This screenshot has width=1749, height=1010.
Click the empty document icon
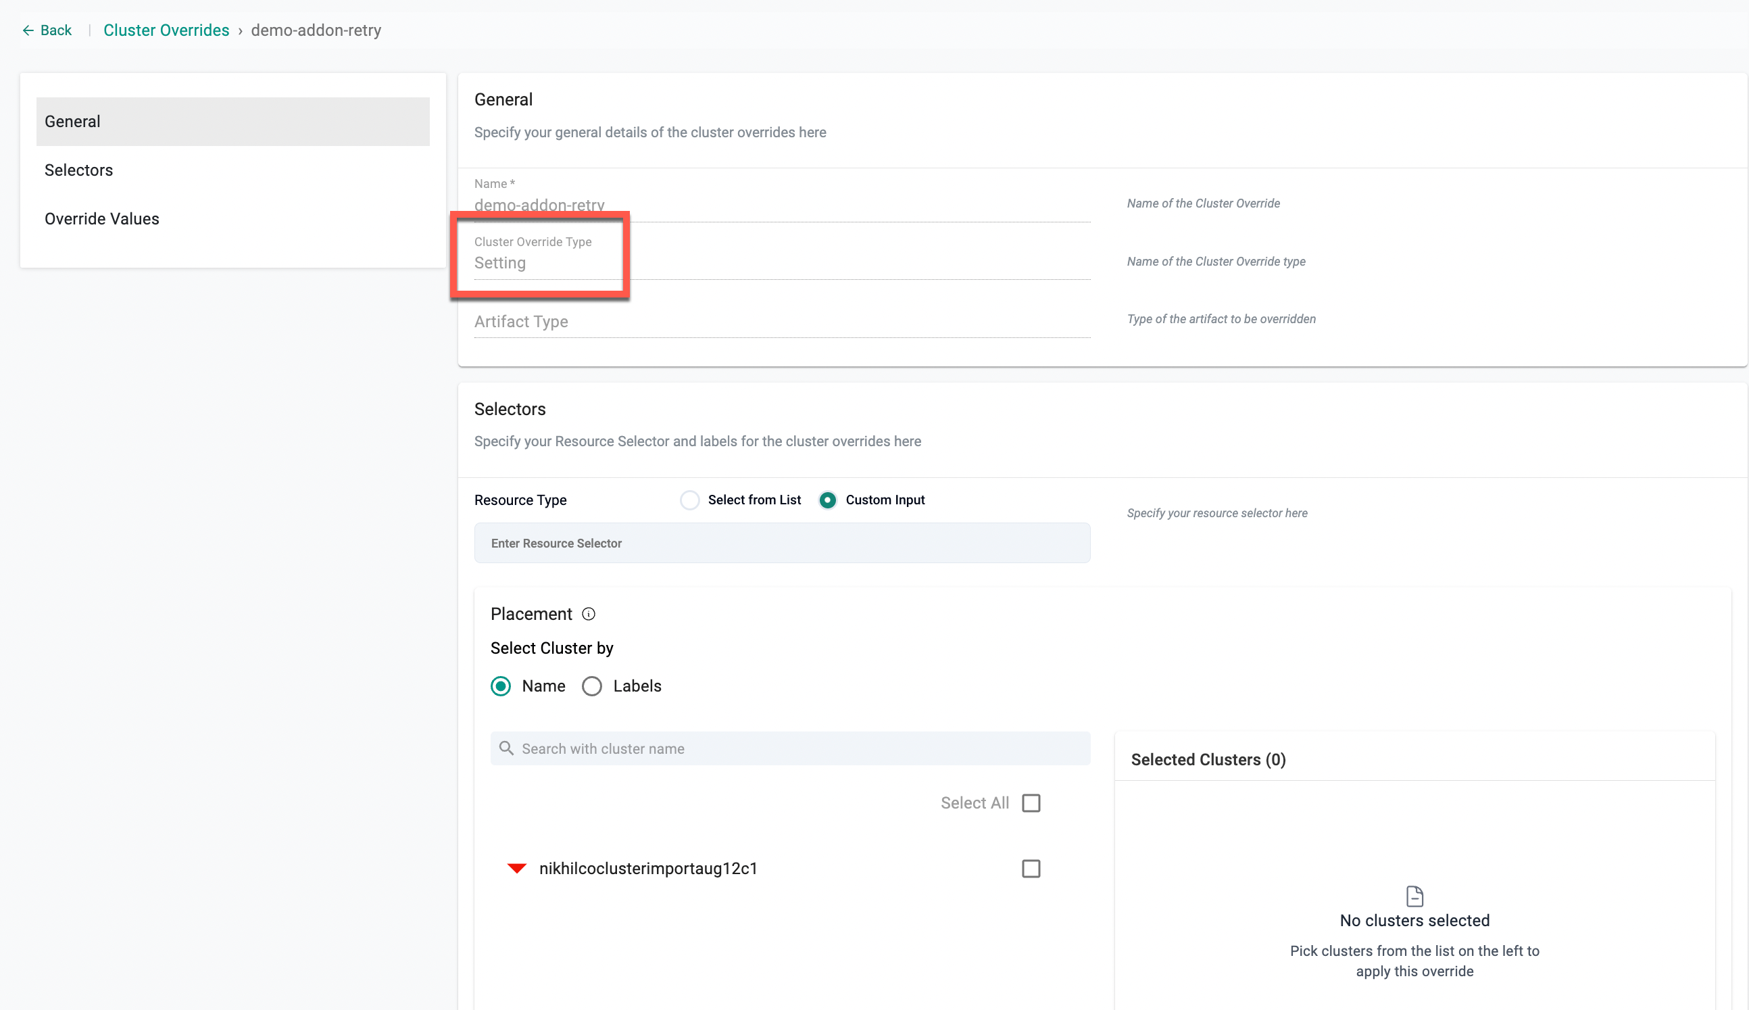tap(1414, 896)
